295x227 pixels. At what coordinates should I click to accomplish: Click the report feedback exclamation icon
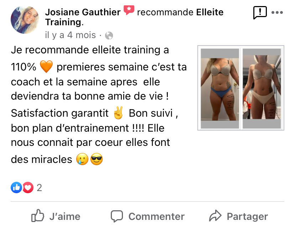(260, 12)
